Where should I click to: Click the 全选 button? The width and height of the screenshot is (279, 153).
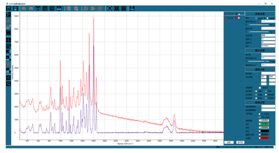point(229,142)
